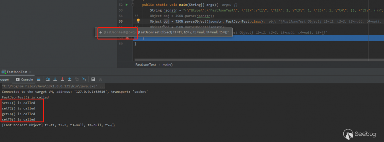
Task: Click 'setT1() is called' console line
Action: pyautogui.click(x=18, y=103)
